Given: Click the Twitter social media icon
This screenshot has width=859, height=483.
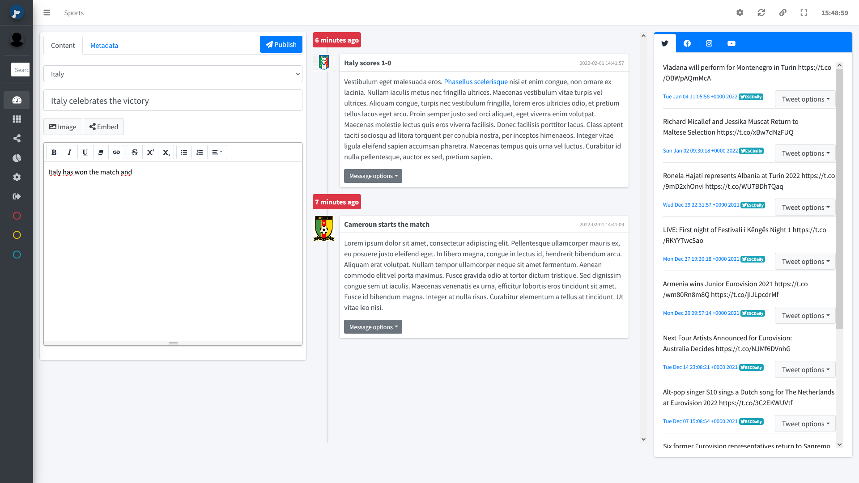Looking at the screenshot, I should pyautogui.click(x=665, y=43).
